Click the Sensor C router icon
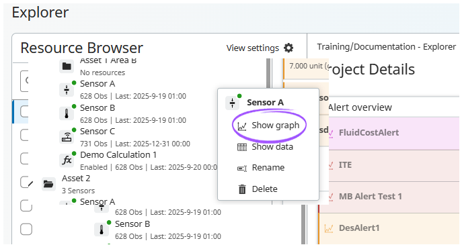 click(67, 138)
